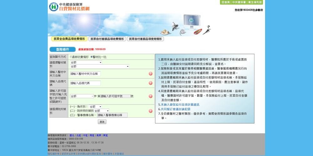Open 院所特約類別 dropdown

point(102,111)
